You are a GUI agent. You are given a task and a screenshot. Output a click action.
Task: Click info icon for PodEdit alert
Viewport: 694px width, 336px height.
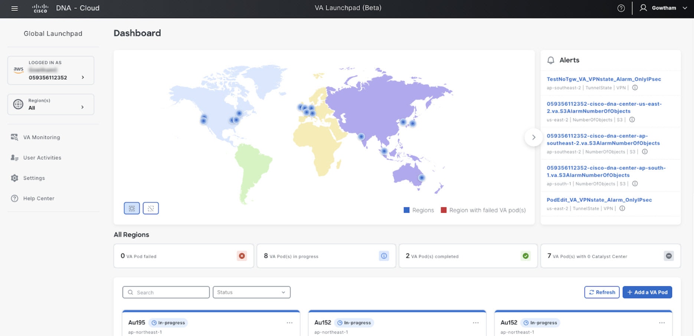coord(622,208)
